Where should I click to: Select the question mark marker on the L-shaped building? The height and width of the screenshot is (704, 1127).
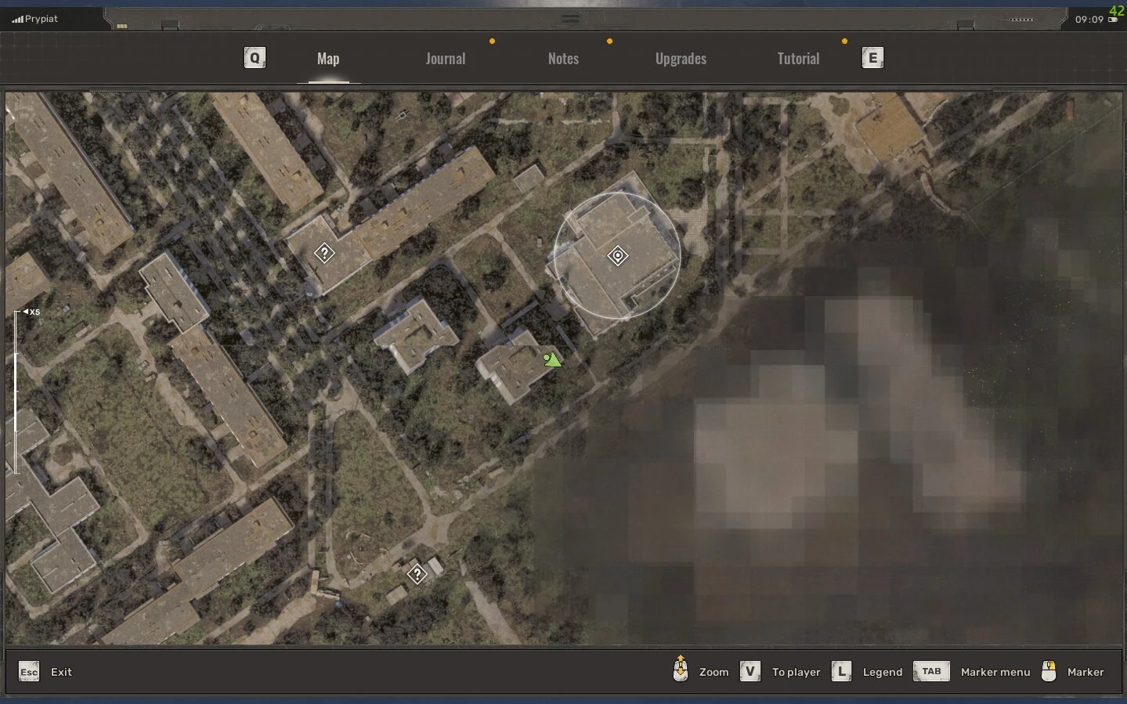(324, 253)
